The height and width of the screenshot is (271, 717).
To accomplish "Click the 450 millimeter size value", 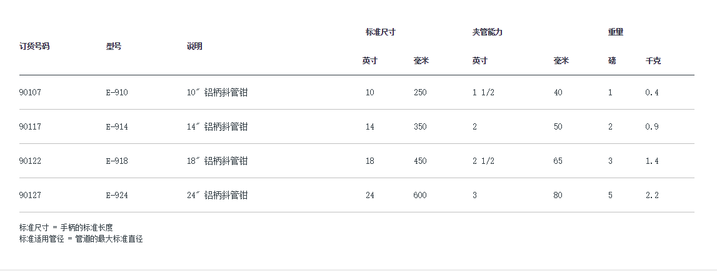I will pyautogui.click(x=420, y=161).
